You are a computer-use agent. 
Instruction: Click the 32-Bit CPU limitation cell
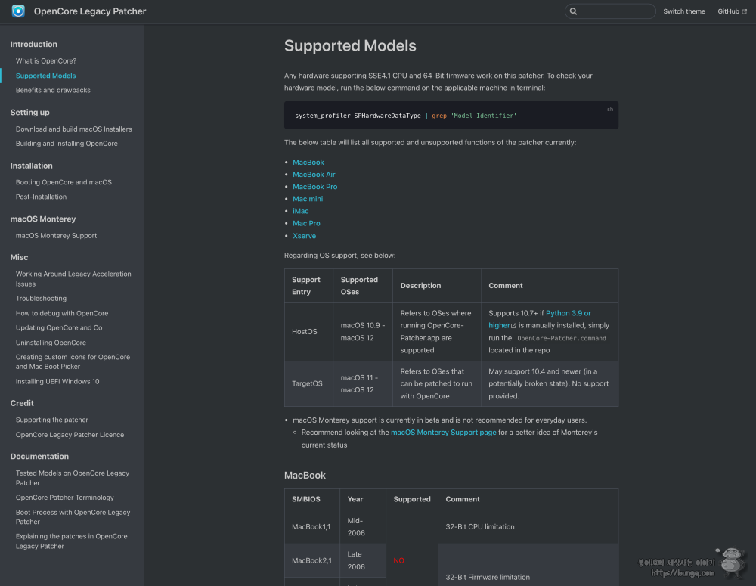[x=528, y=527]
